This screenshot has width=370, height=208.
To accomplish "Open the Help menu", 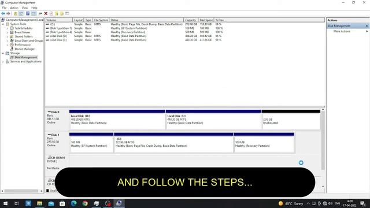I will 35,8.
